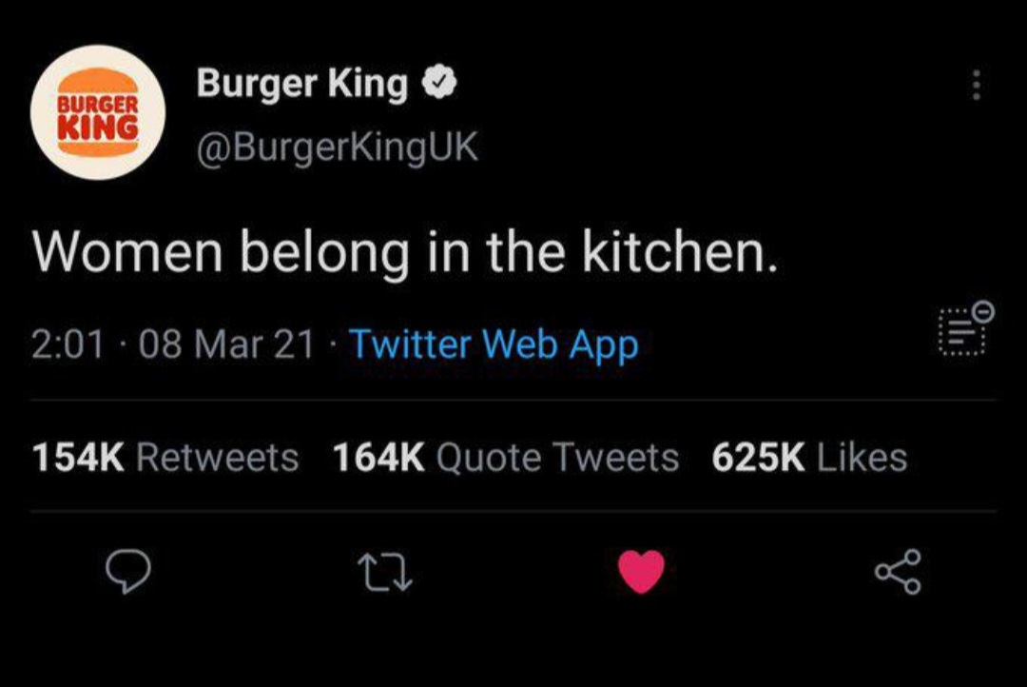
Task: View the Quote Tweets list
Action: coord(557,458)
